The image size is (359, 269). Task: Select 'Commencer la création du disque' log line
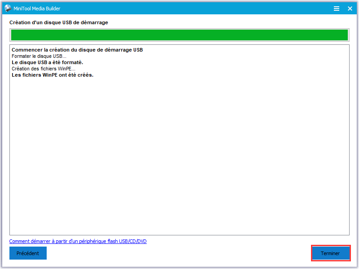[77, 50]
